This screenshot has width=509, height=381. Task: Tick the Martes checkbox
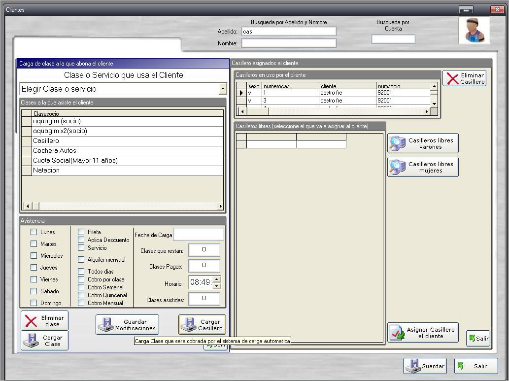tap(34, 243)
